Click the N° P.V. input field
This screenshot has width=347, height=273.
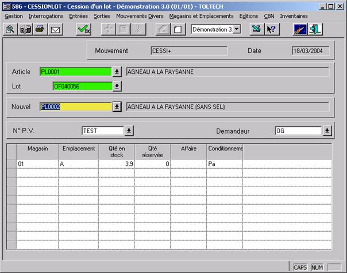pyautogui.click(x=102, y=131)
